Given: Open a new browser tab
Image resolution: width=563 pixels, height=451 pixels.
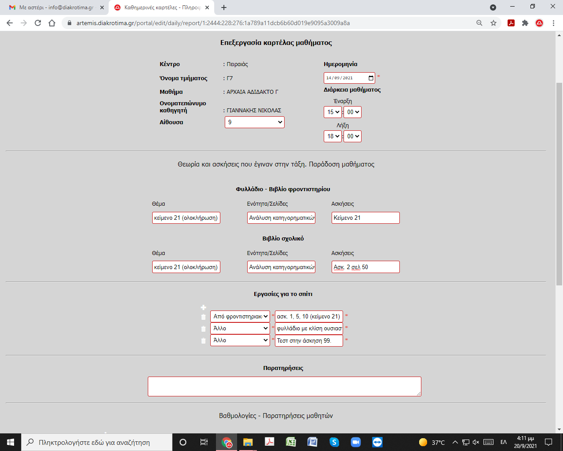Looking at the screenshot, I should point(224,7).
